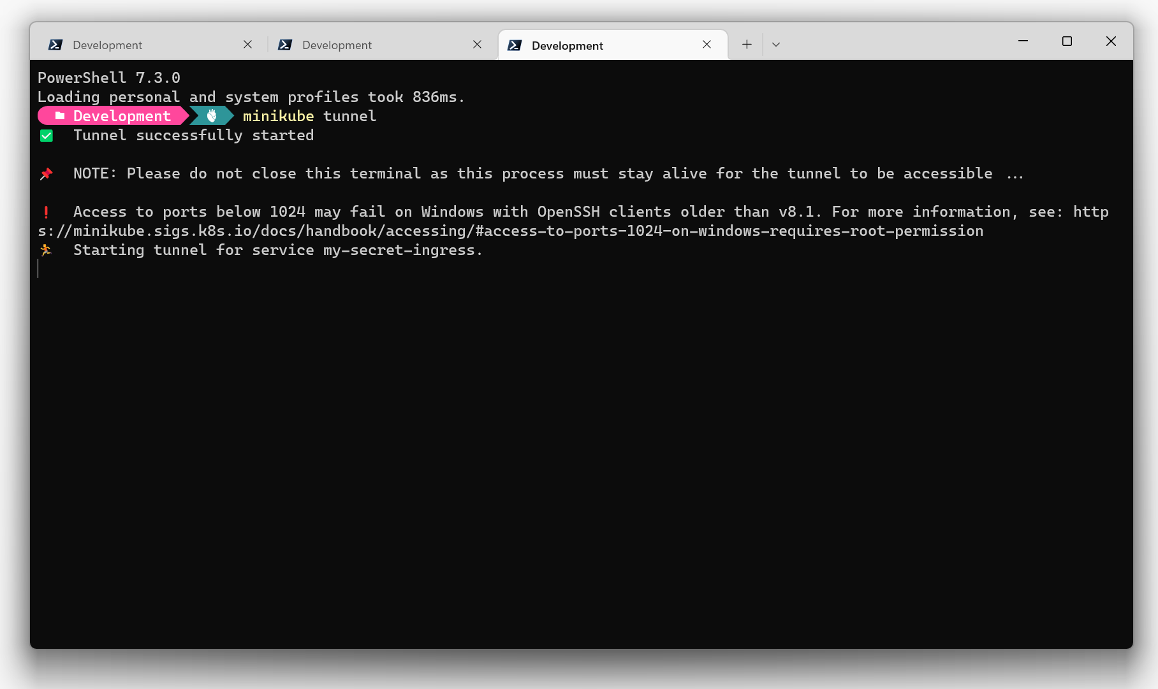Close the first Development tab

click(x=247, y=45)
